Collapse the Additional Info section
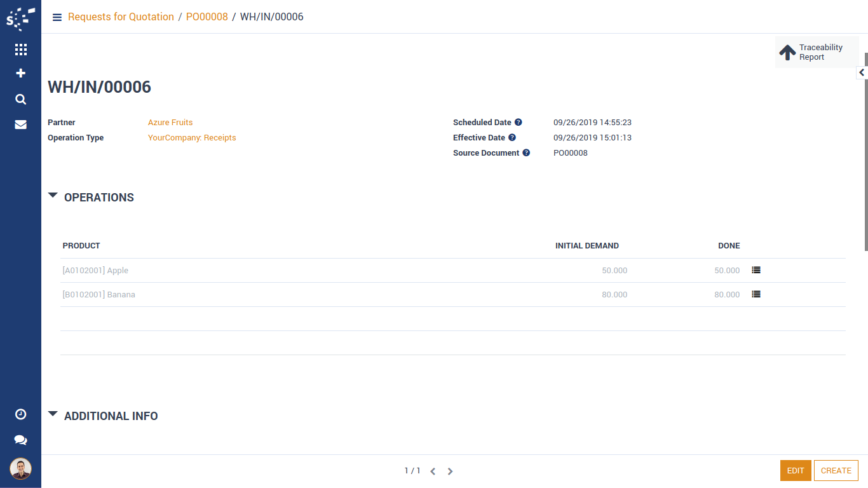 (53, 415)
